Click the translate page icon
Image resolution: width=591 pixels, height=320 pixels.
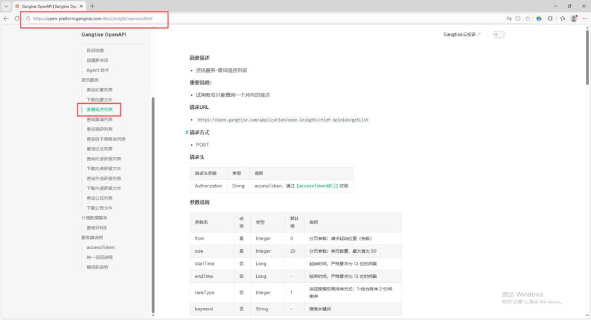click(x=509, y=19)
